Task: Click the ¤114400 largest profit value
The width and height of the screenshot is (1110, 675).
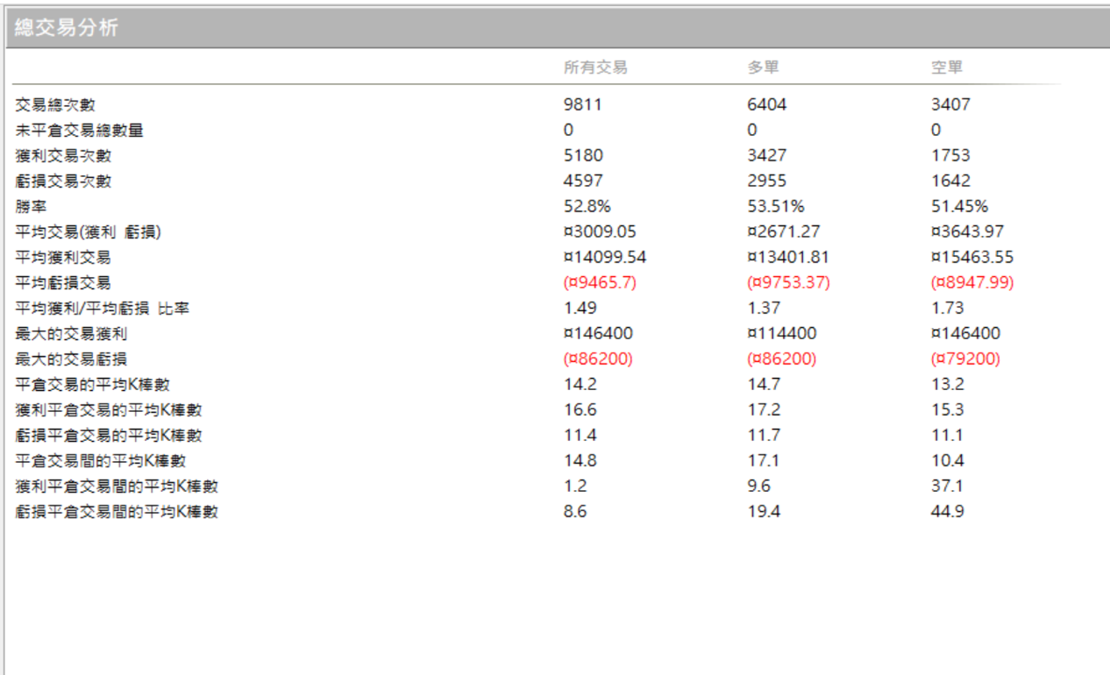Action: click(782, 334)
